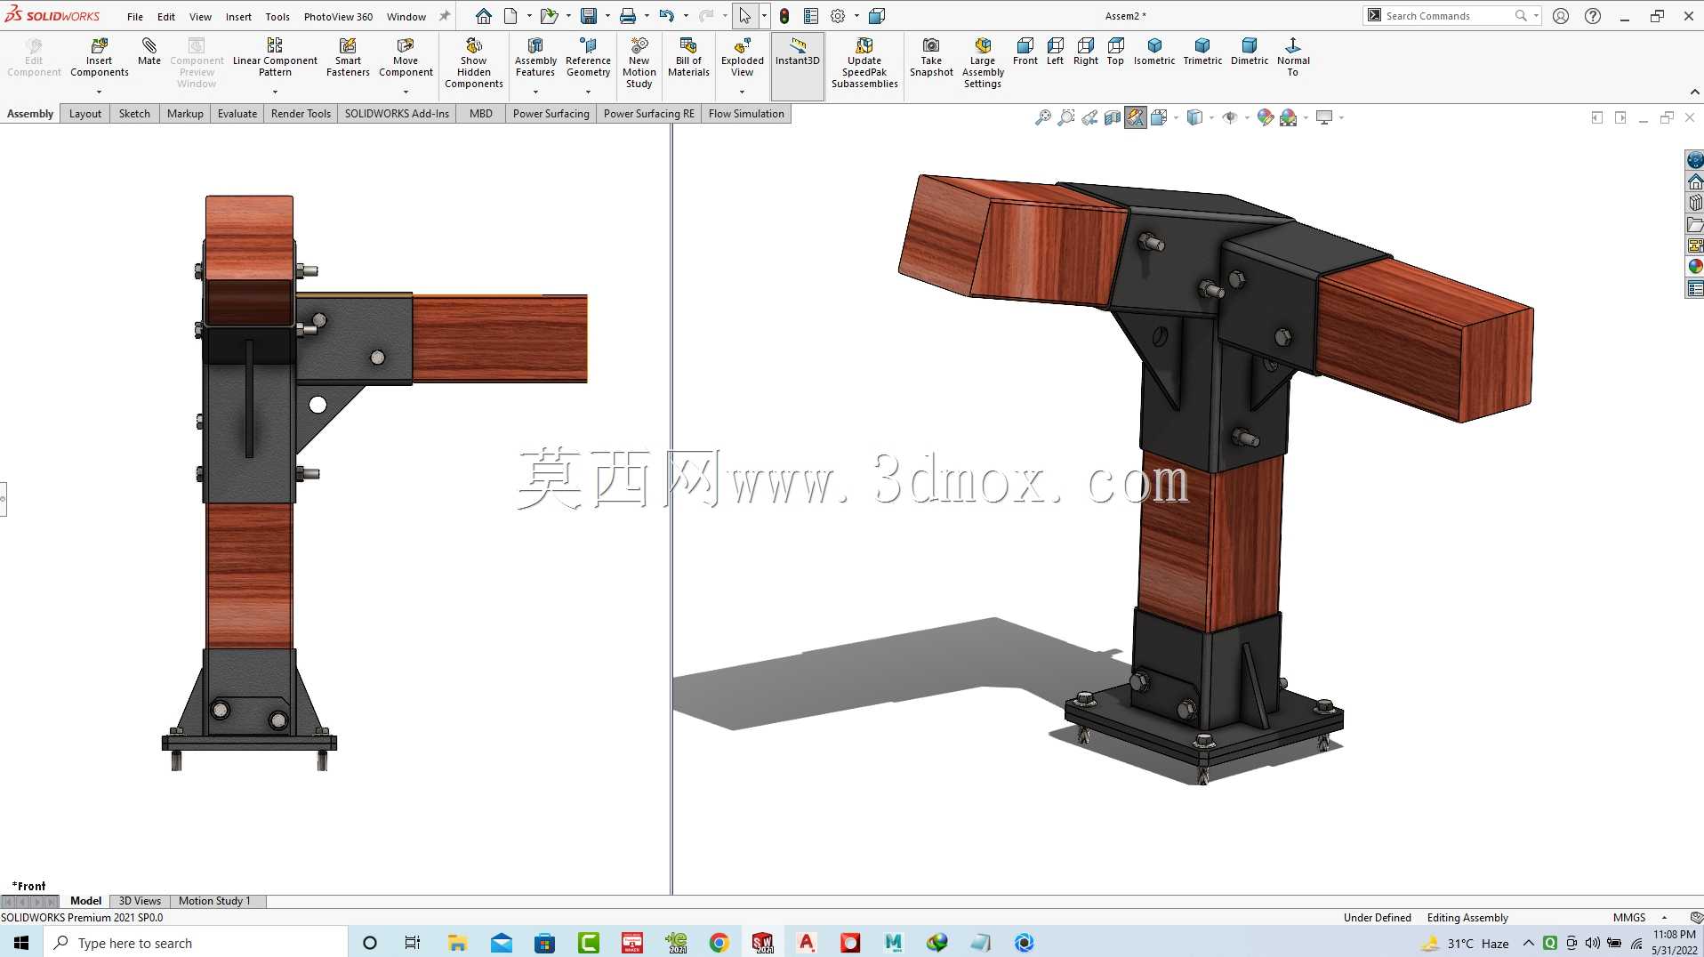Open Appearances task pane tab
This screenshot has width=1704, height=957.
click(1695, 266)
